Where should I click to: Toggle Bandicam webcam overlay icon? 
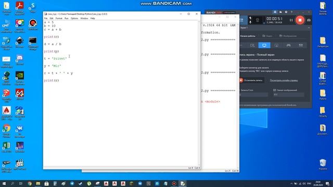(250, 18)
